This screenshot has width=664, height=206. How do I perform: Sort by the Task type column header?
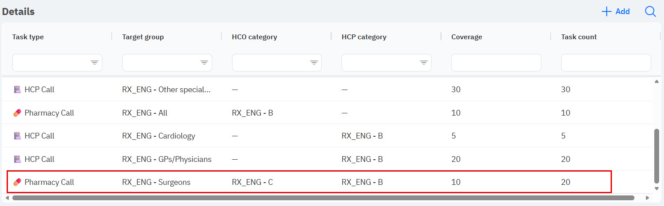pos(28,37)
